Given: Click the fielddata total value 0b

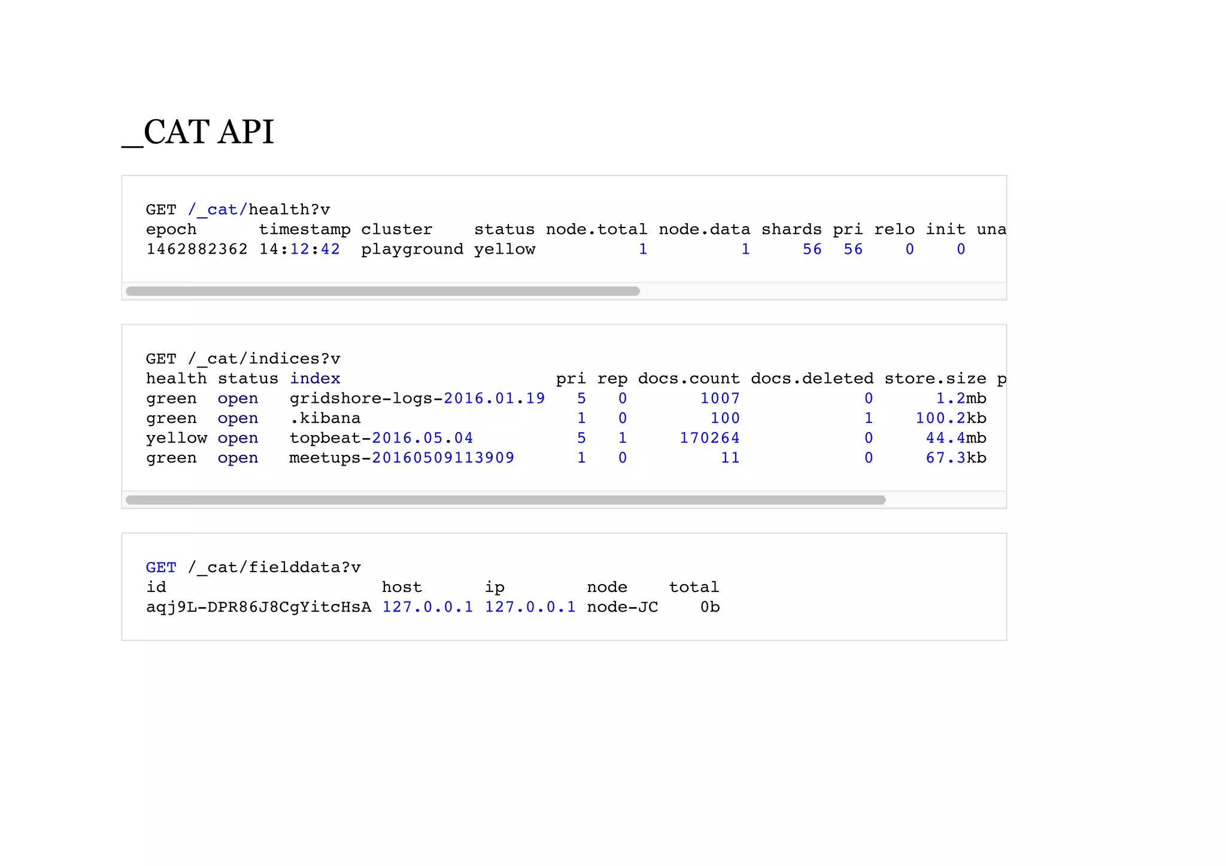Looking at the screenshot, I should pyautogui.click(x=710, y=607).
